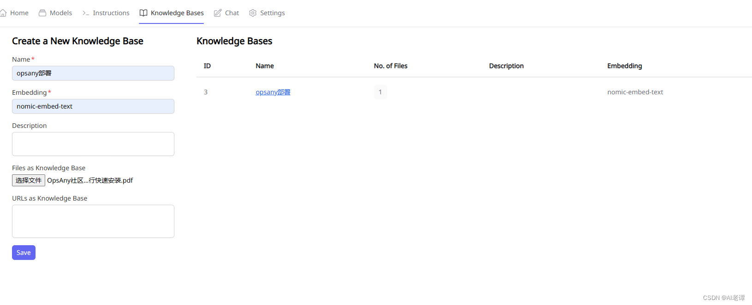Click the Instructions terminal prompt icon

[85, 13]
